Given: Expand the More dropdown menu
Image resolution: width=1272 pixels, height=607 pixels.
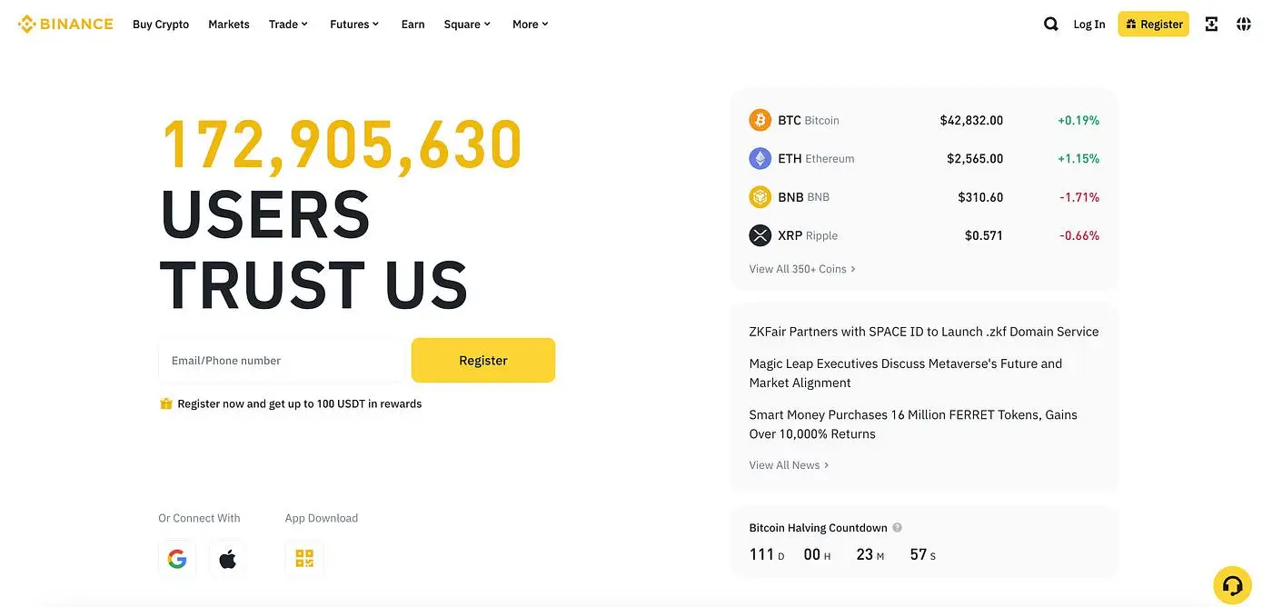Looking at the screenshot, I should pos(531,25).
